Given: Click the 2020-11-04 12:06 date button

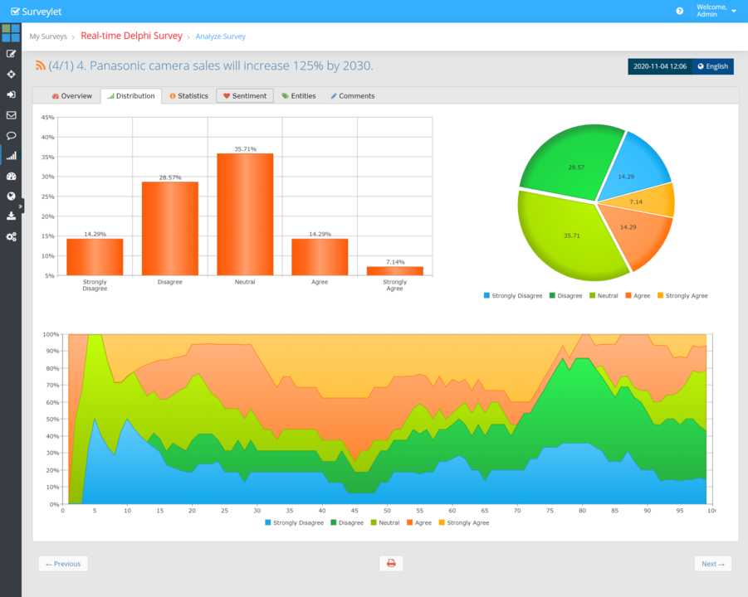Looking at the screenshot, I should click(x=660, y=66).
